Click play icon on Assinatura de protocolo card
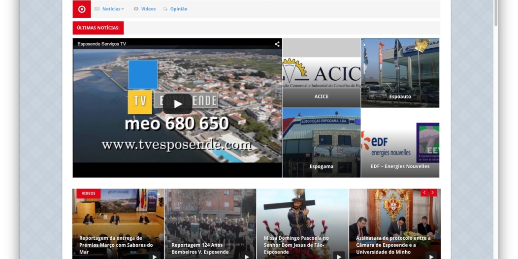518x259 pixels. [431, 256]
